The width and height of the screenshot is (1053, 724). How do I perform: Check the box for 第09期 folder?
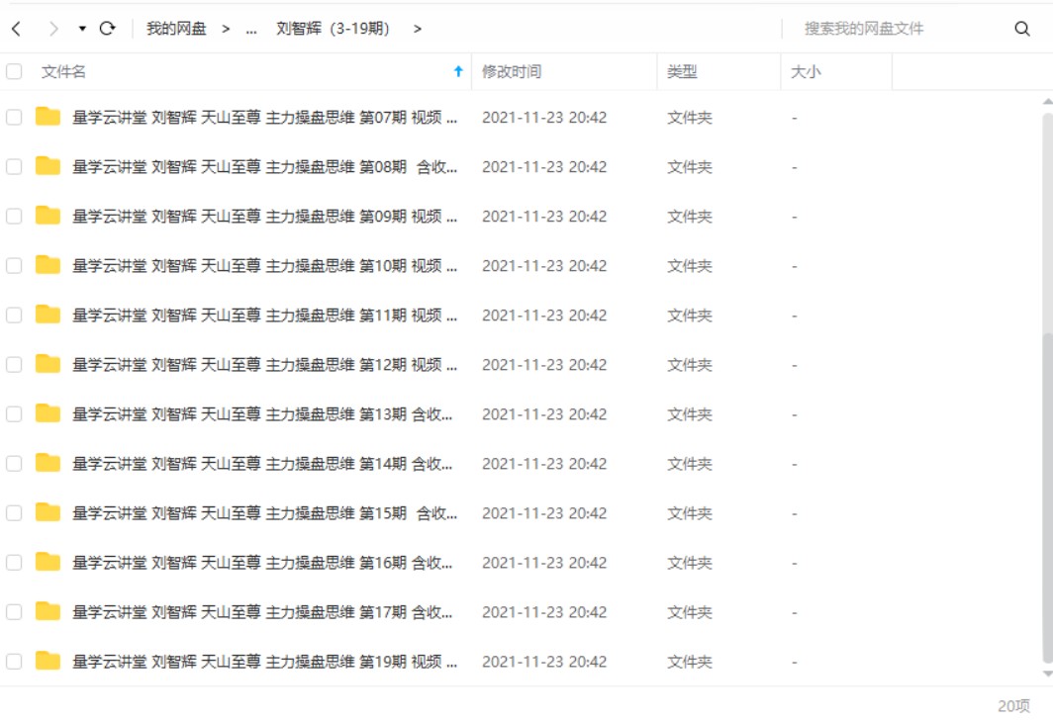click(x=14, y=217)
